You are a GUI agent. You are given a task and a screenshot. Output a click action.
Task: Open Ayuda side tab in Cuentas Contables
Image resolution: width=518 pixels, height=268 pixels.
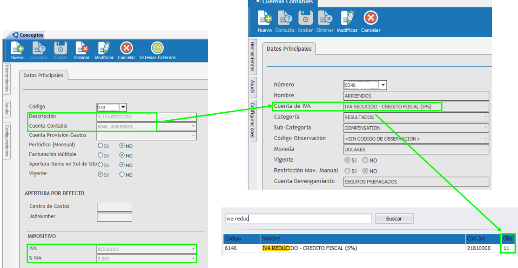pos(252,87)
